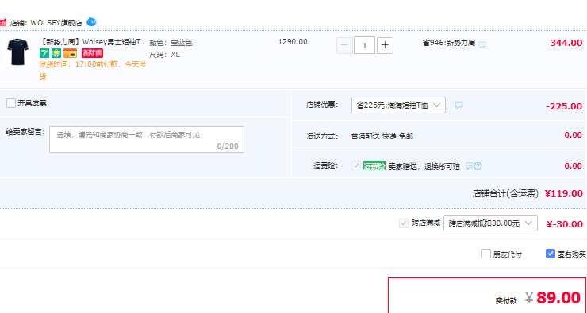587x313 pixels.
Task: Click the 省946:新势力周 discount text
Action: (449, 43)
